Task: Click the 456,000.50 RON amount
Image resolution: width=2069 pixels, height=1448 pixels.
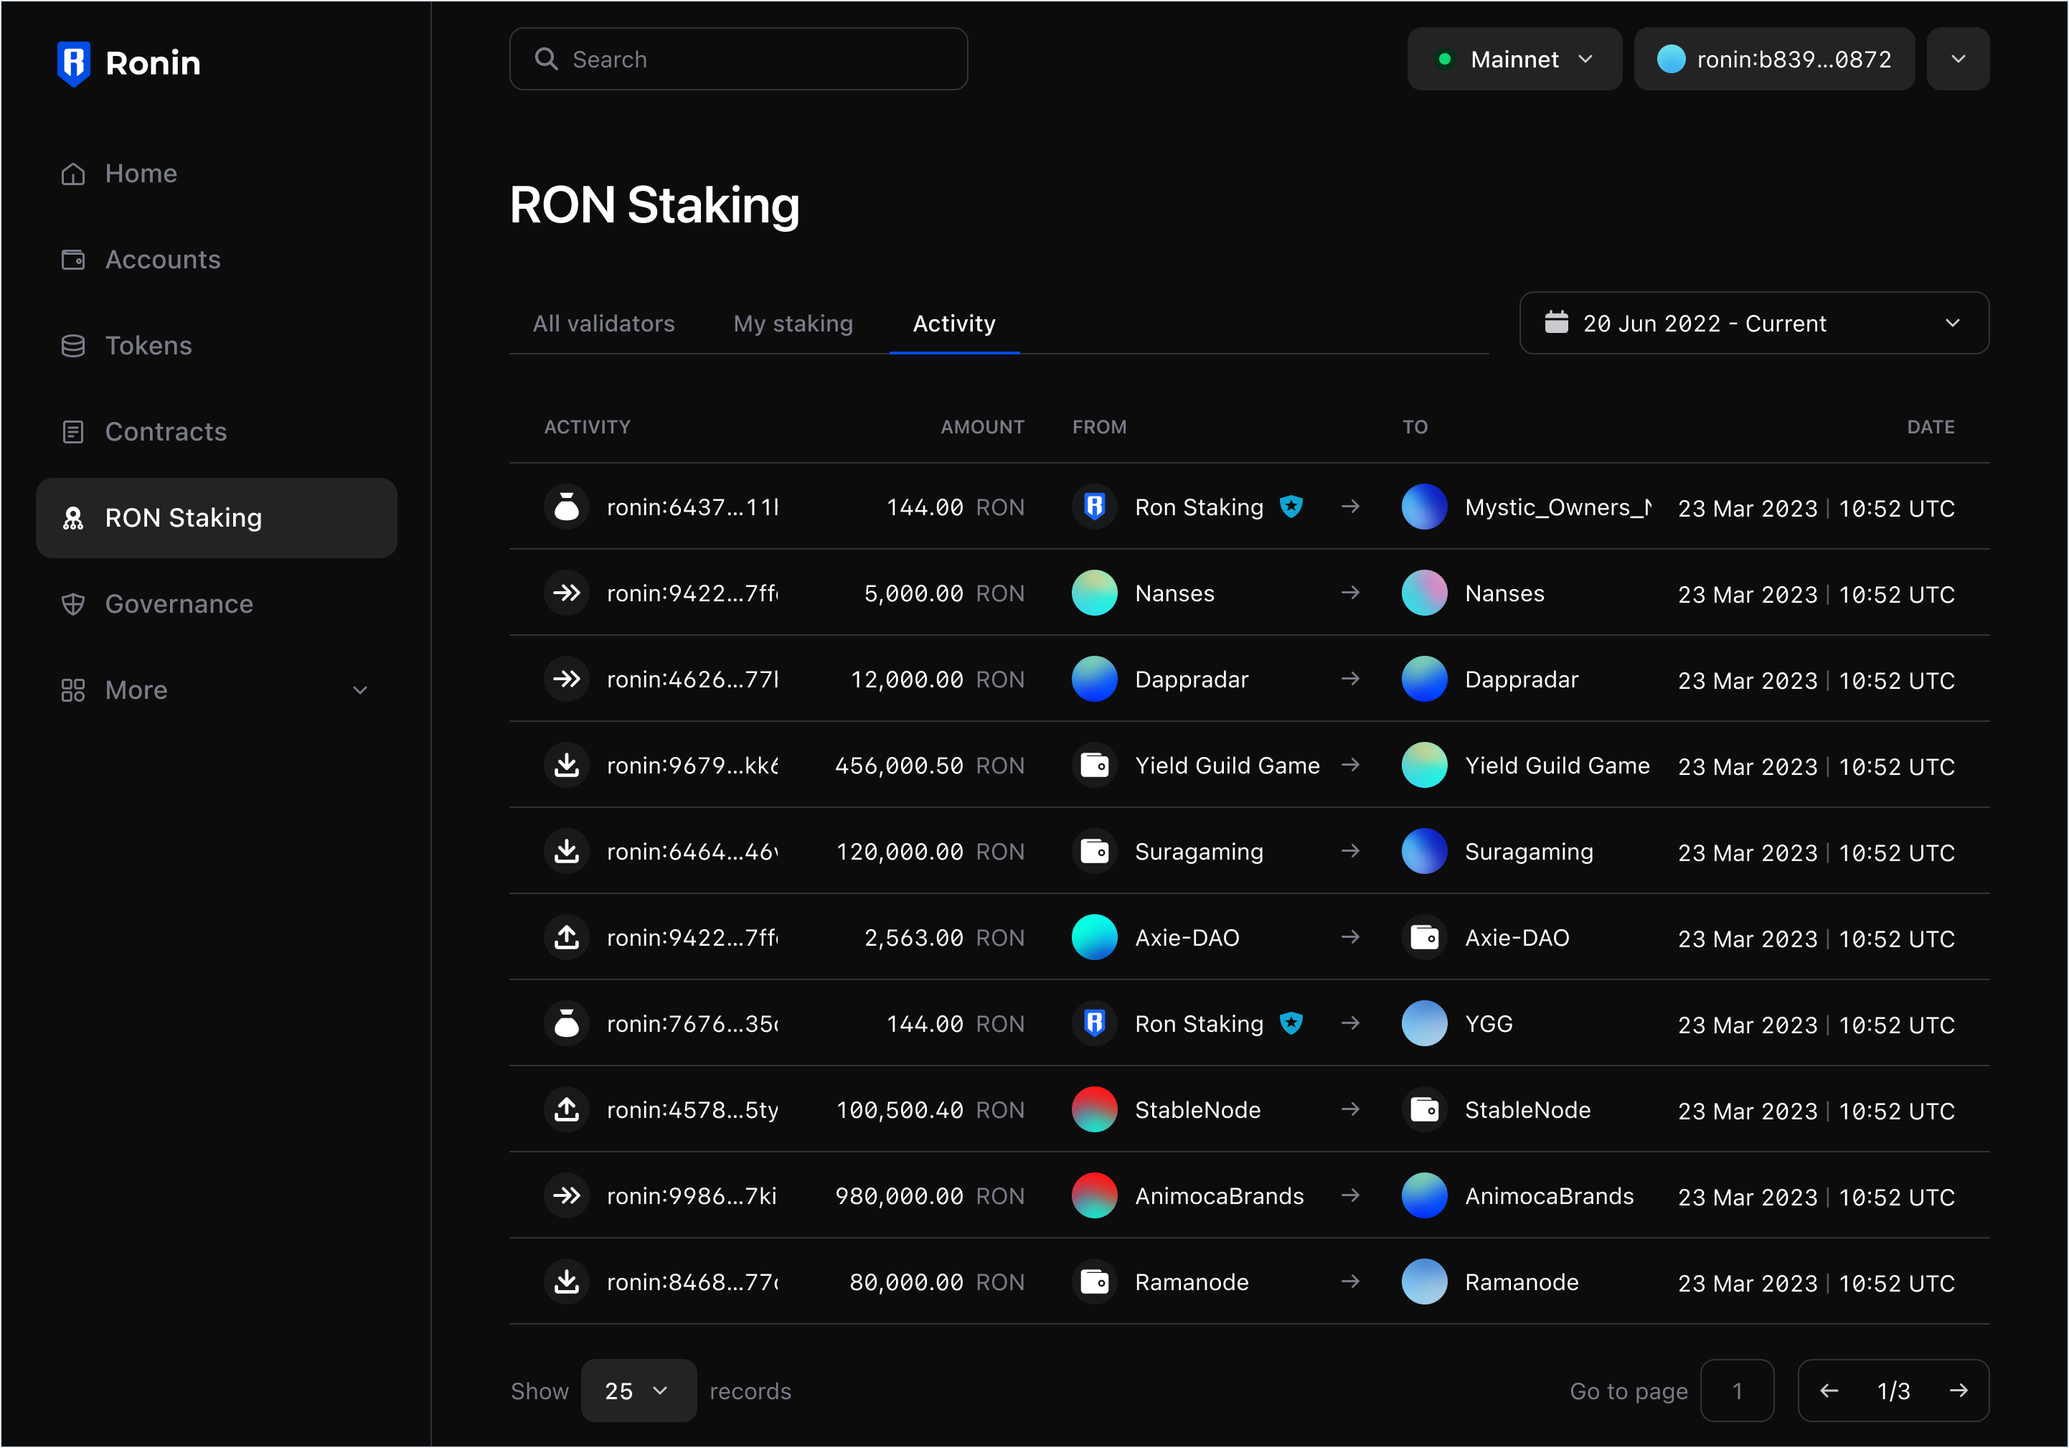Action: click(x=929, y=765)
